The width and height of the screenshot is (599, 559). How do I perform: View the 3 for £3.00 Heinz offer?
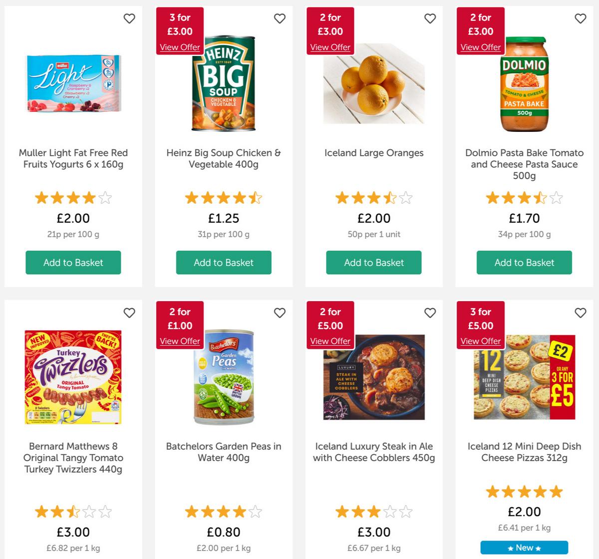[x=179, y=47]
